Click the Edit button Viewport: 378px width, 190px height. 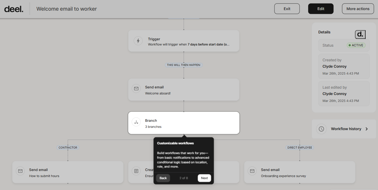tap(321, 9)
